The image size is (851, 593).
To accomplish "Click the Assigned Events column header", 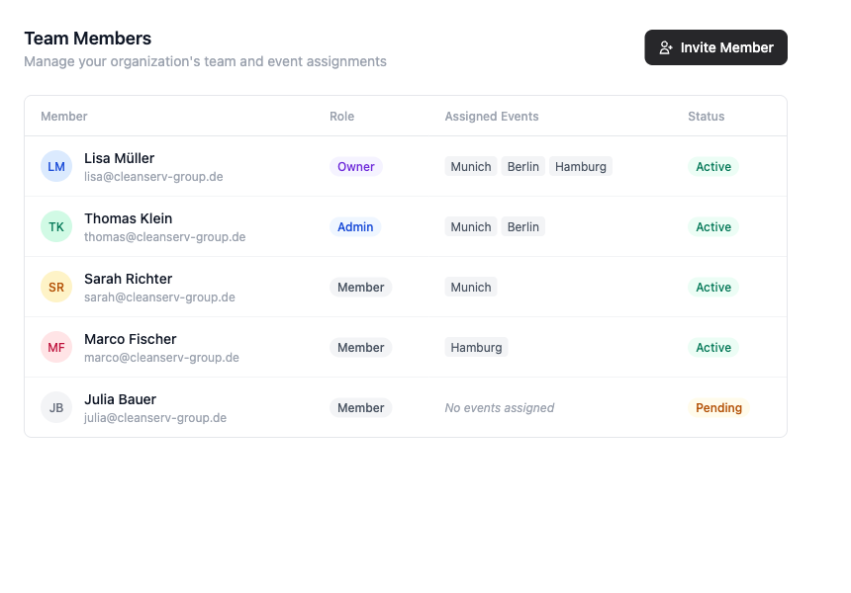I will coord(492,117).
